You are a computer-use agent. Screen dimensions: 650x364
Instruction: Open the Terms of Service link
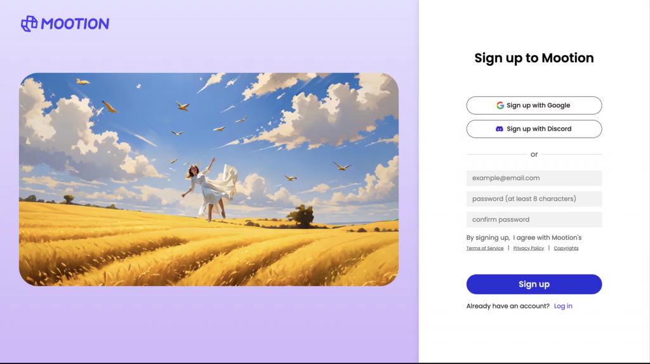coord(484,248)
